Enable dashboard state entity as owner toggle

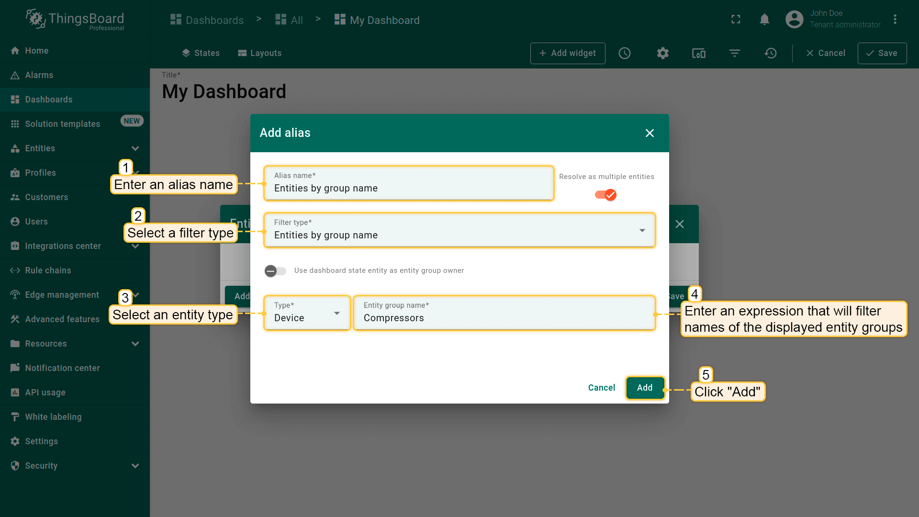pyautogui.click(x=275, y=271)
